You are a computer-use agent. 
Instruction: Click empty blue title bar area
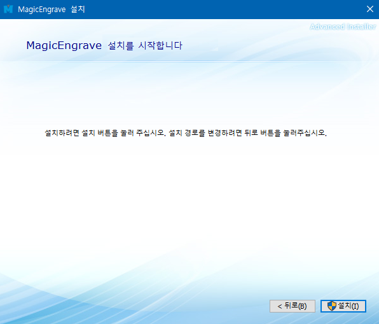tap(217, 9)
